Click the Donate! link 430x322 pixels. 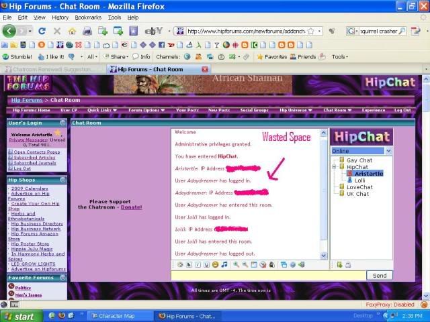coord(131,207)
